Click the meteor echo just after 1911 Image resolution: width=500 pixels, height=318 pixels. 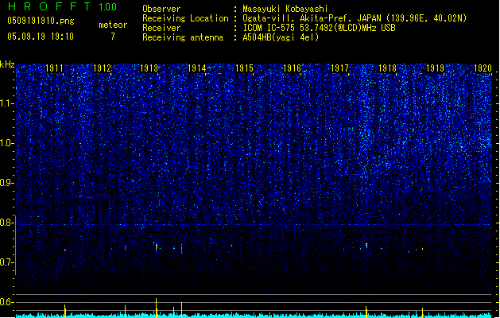(x=65, y=250)
